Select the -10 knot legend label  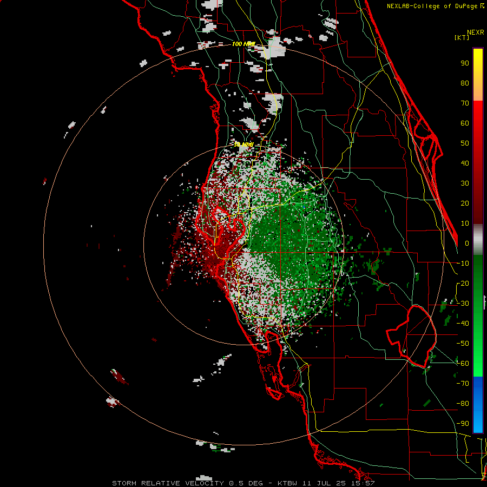tap(463, 264)
